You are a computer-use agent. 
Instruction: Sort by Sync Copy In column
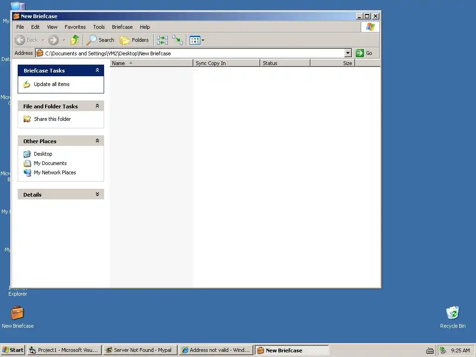pos(226,63)
